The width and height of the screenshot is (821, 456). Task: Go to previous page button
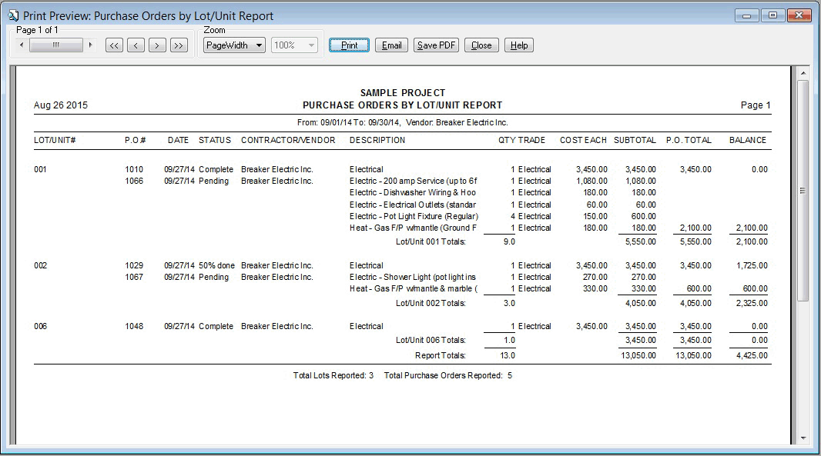(x=136, y=45)
